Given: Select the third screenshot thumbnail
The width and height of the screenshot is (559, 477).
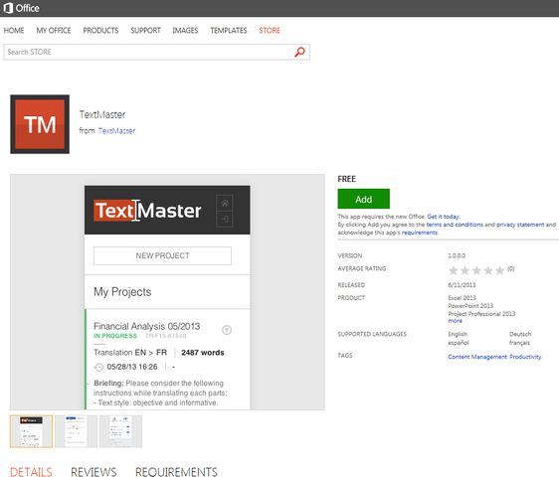Looking at the screenshot, I should (120, 431).
